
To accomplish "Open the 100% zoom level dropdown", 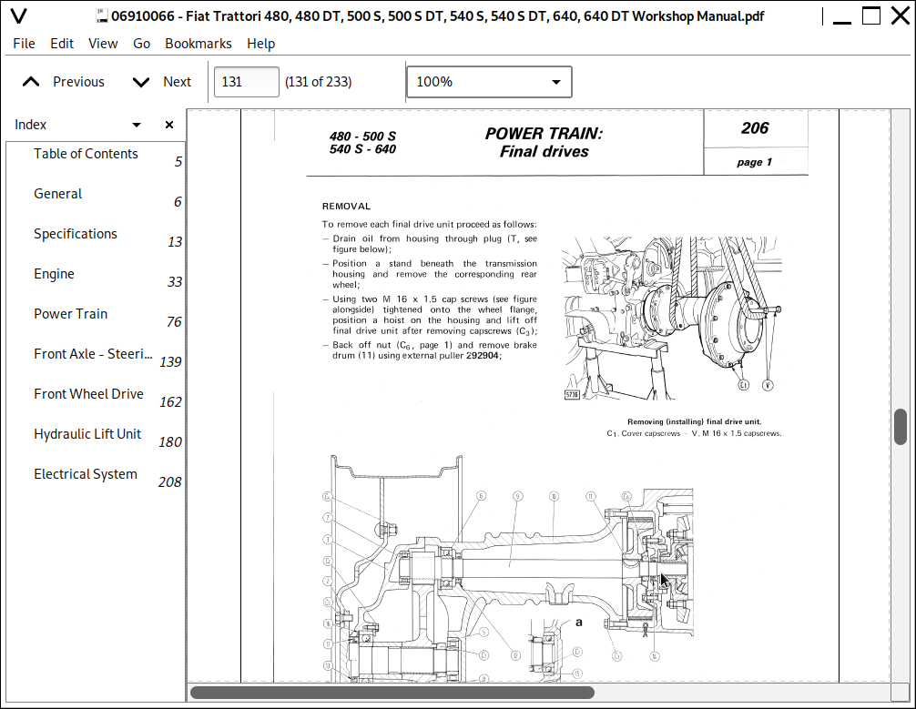I will [x=488, y=81].
